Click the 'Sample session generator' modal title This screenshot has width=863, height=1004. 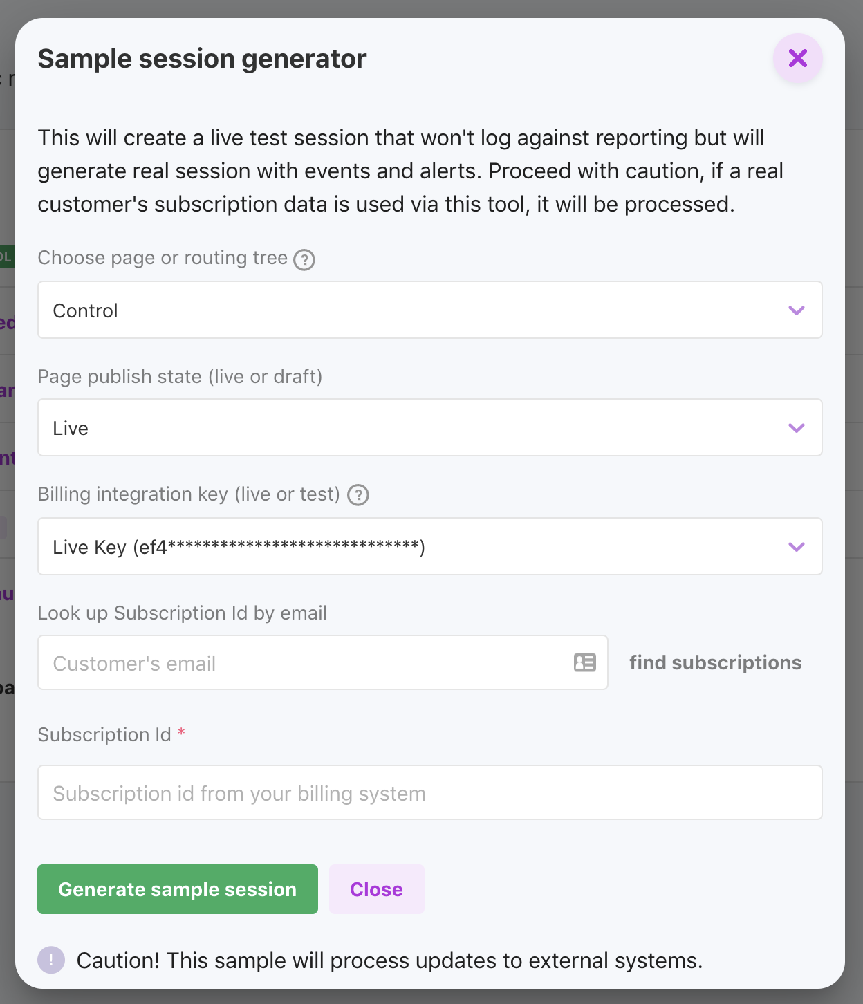(x=202, y=59)
